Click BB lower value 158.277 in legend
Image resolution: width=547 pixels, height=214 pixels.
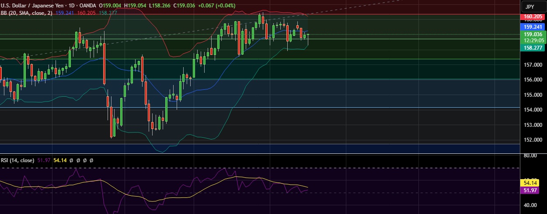[x=108, y=13]
